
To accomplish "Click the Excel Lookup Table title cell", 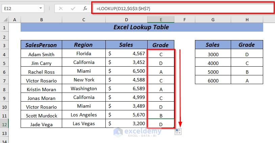I will tap(142, 27).
